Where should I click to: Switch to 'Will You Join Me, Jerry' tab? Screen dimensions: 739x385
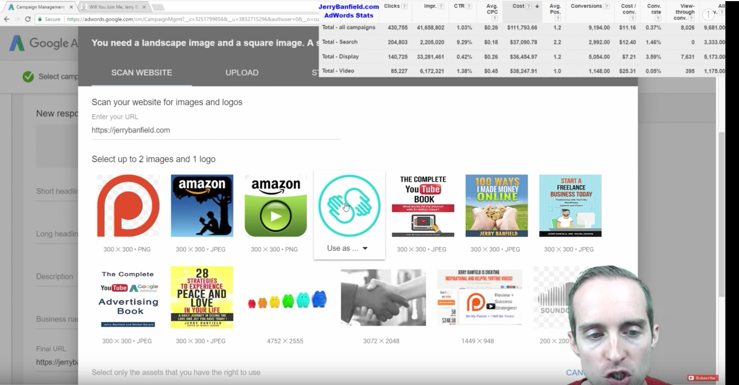tap(113, 7)
